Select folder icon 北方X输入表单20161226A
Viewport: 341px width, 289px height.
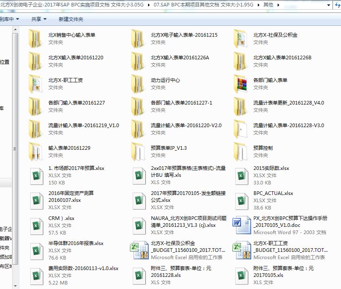pyautogui.click(x=138, y=61)
